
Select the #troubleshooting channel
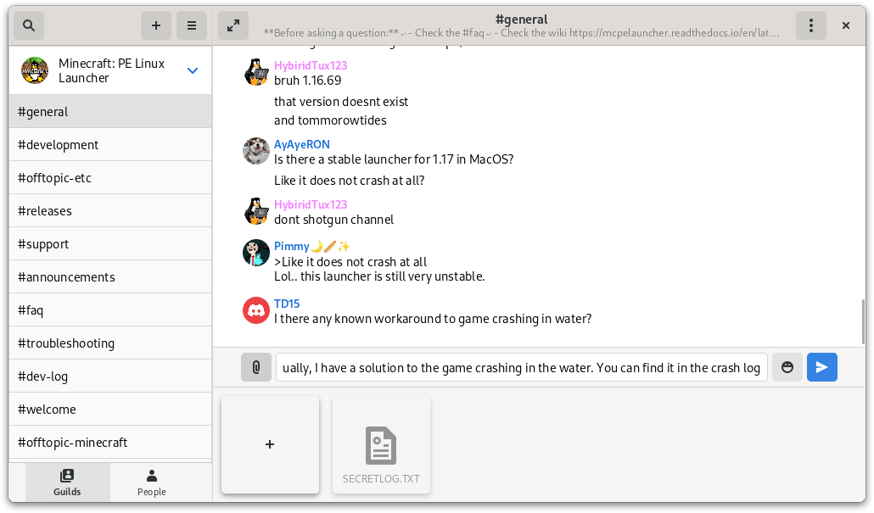110,343
